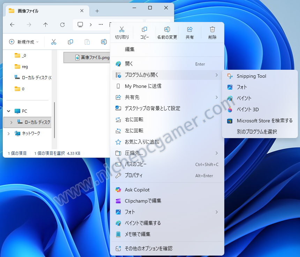Click the Refresh icon in the Explorer toolbar
Image resolution: width=300 pixels, height=257 pixels.
click(x=62, y=25)
